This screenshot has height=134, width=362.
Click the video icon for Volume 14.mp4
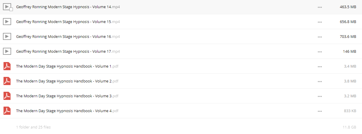(7, 7)
